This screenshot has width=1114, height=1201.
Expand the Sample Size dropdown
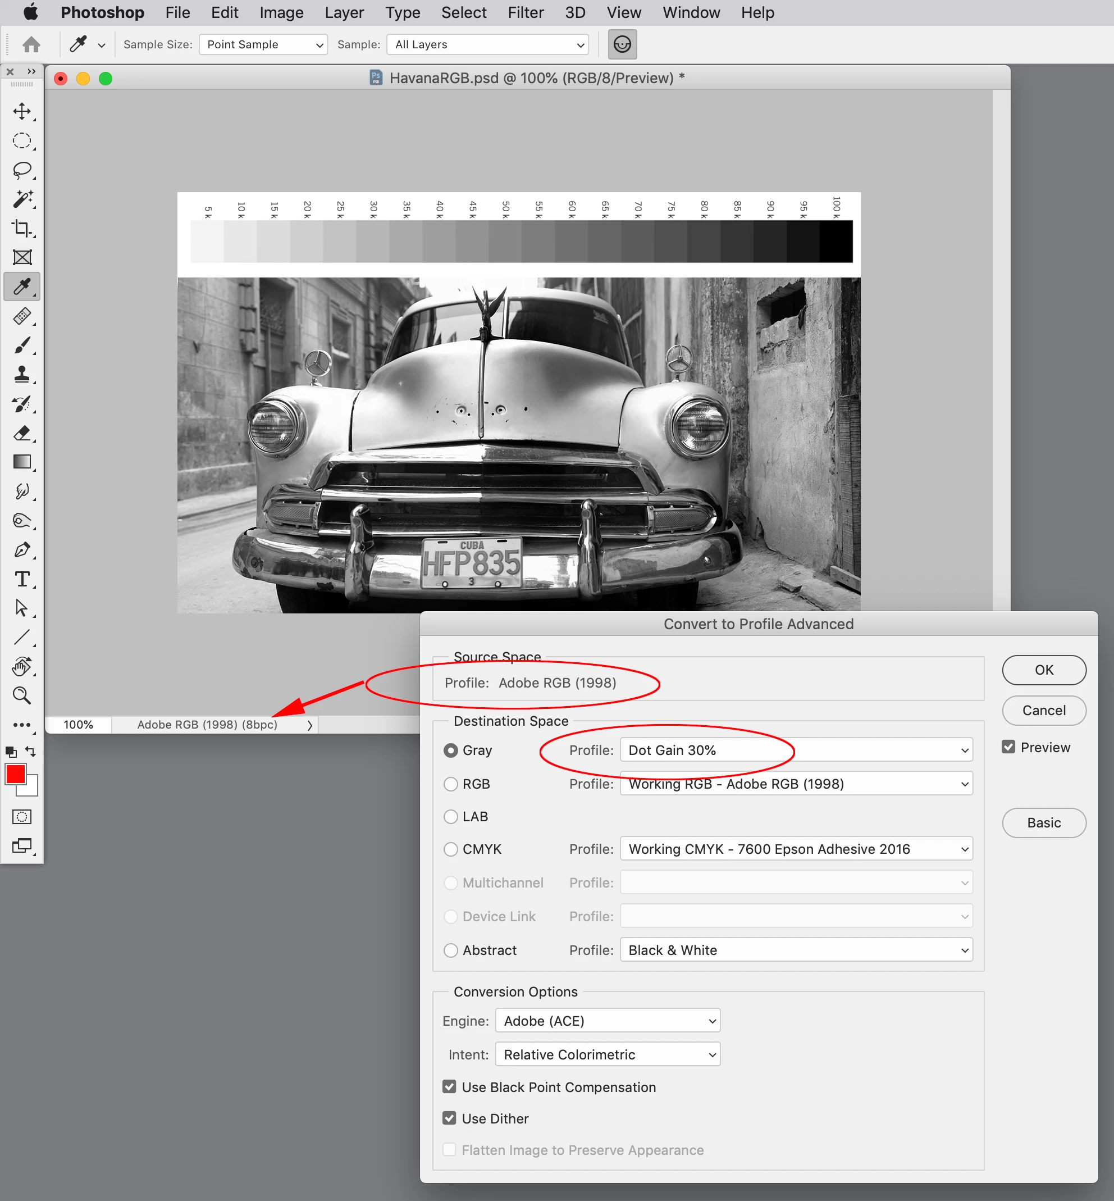263,44
